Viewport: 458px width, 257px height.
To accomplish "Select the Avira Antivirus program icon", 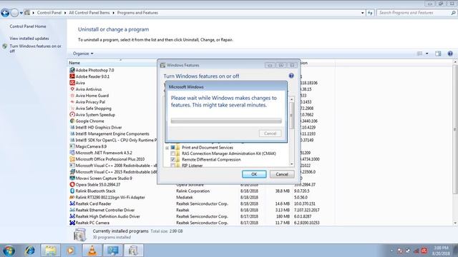I will click(72, 89).
